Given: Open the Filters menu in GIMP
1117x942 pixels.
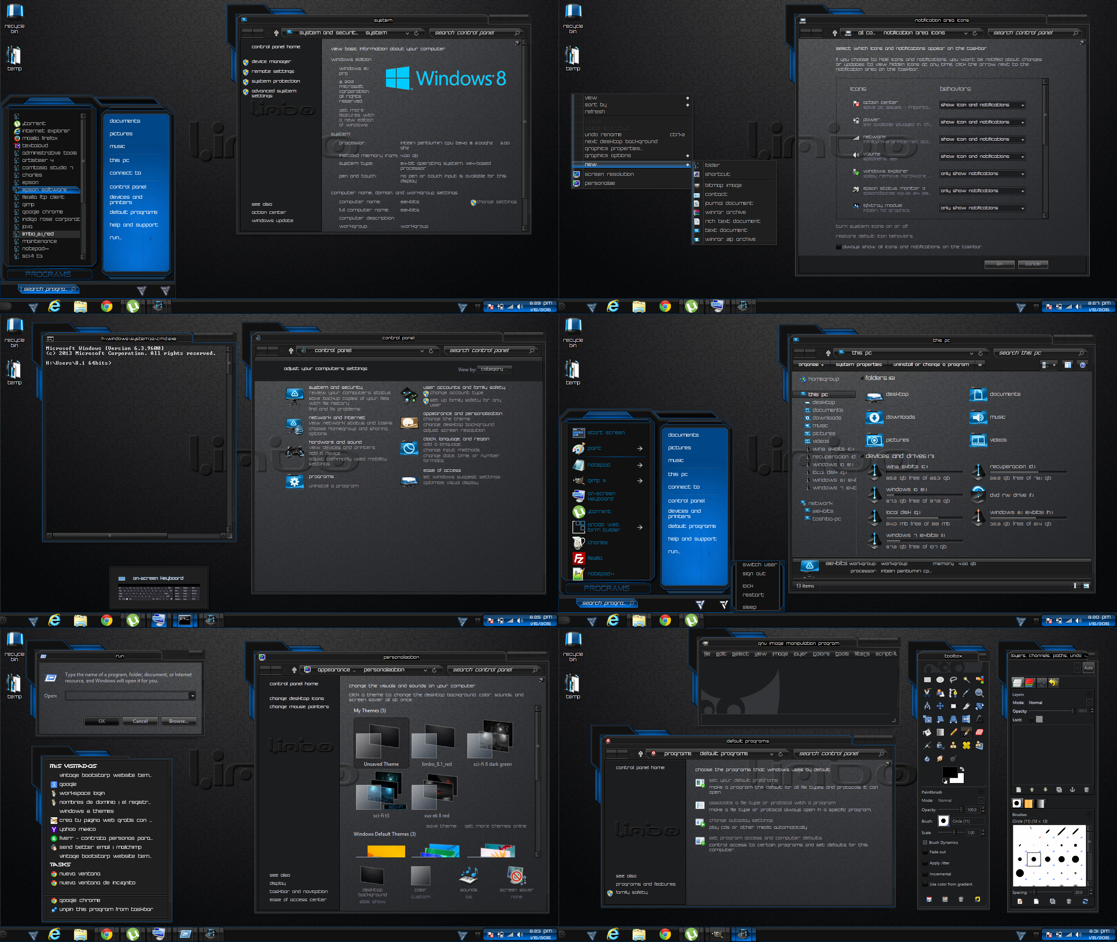Looking at the screenshot, I should pos(862,654).
